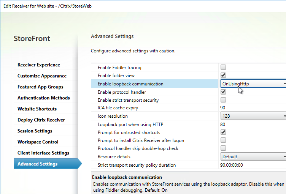Click the Enable loopback communication description heading

(x=127, y=177)
